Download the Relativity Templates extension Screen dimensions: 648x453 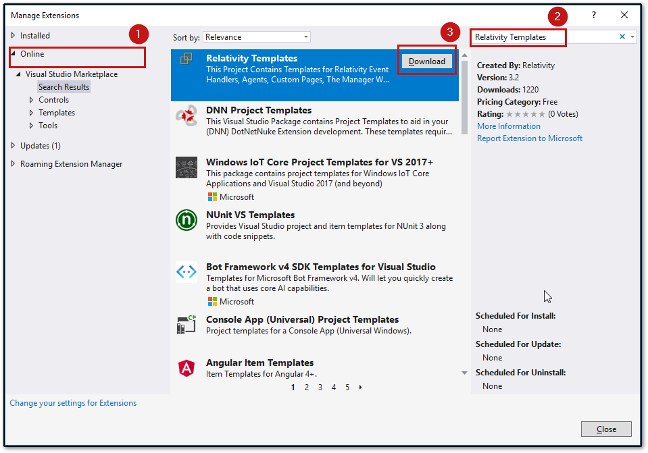(427, 61)
